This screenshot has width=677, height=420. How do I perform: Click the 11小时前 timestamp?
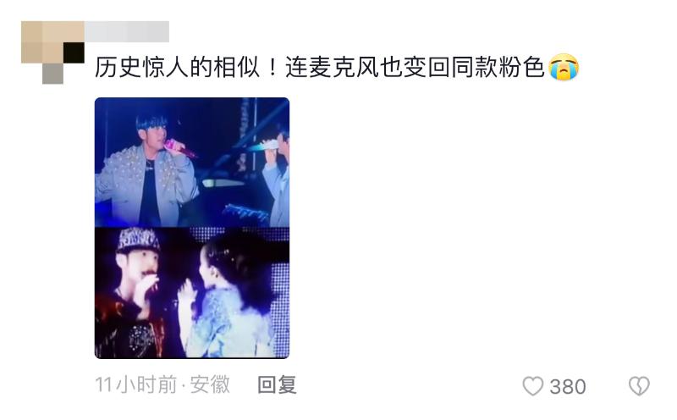(136, 384)
